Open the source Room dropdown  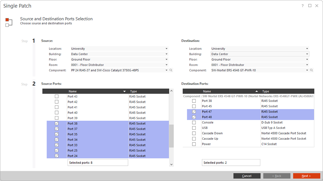click(x=167, y=65)
